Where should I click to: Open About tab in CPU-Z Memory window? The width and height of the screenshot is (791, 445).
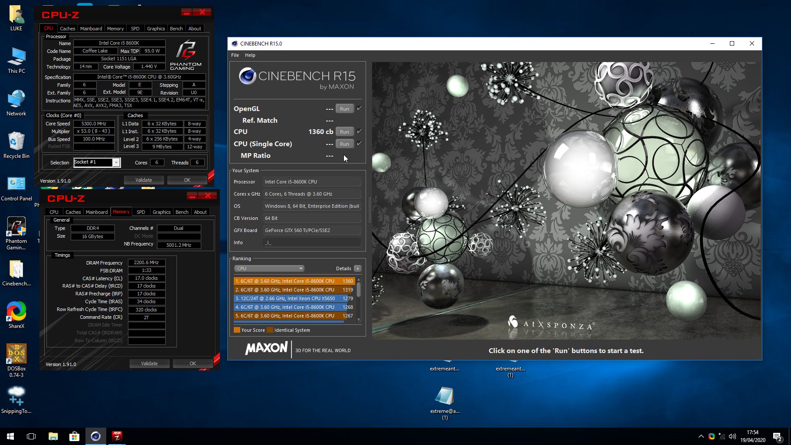(x=200, y=212)
